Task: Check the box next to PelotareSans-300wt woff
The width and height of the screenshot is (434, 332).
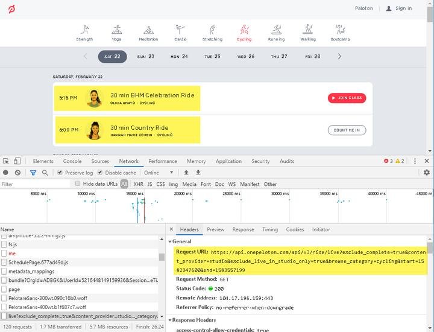Action: point(4,298)
